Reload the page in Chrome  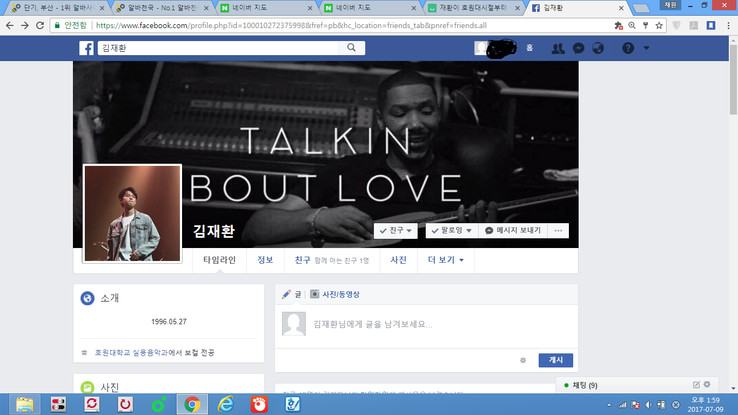point(40,25)
